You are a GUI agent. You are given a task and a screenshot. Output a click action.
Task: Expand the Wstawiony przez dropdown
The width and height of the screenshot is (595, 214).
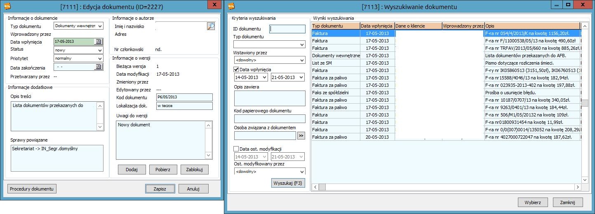(301, 60)
